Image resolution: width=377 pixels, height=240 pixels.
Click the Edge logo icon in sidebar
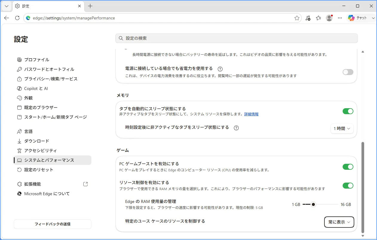click(x=19, y=194)
